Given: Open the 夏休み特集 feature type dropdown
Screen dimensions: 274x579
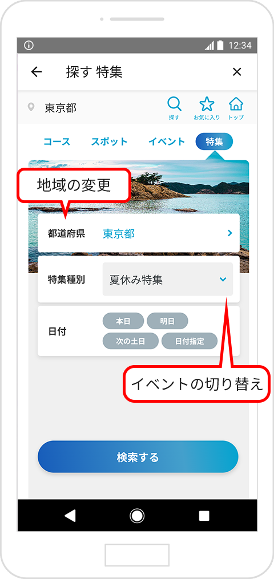Looking at the screenshot, I should (x=168, y=279).
